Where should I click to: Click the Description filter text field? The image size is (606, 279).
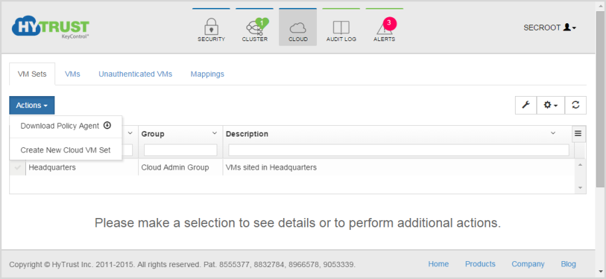(399, 150)
